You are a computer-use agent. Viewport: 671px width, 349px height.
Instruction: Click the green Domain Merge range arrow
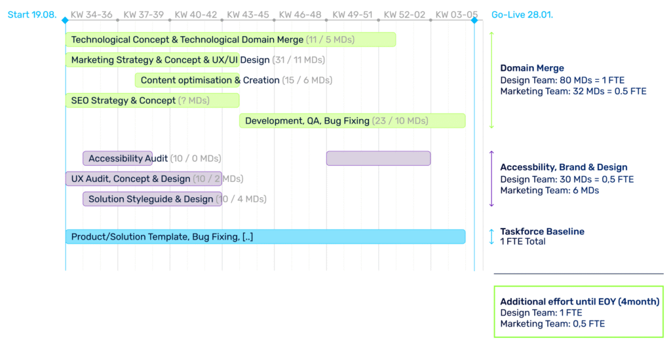pyautogui.click(x=491, y=80)
